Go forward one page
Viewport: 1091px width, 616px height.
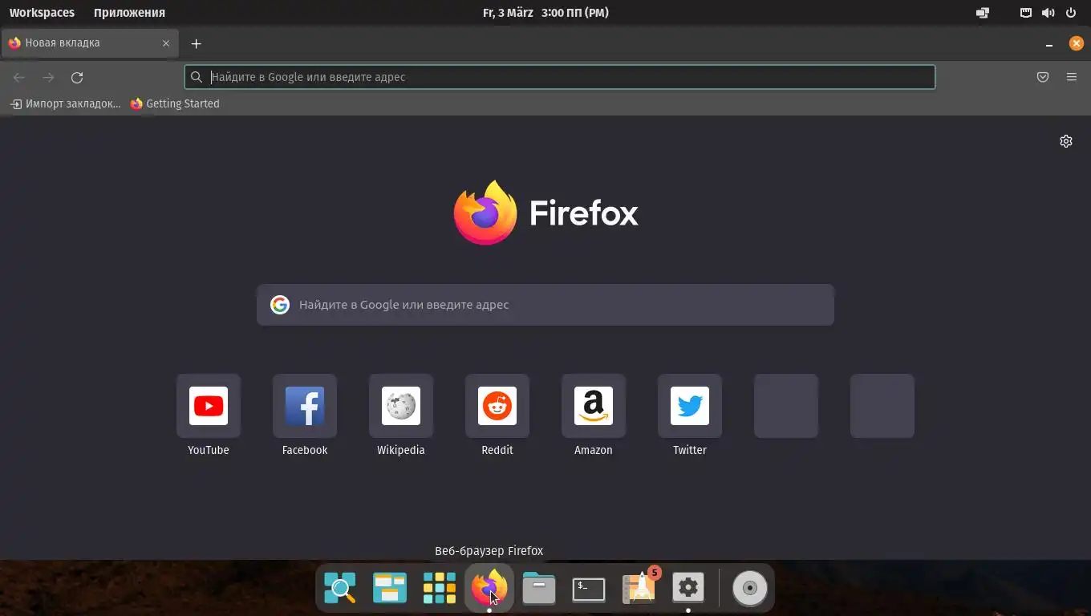(48, 77)
